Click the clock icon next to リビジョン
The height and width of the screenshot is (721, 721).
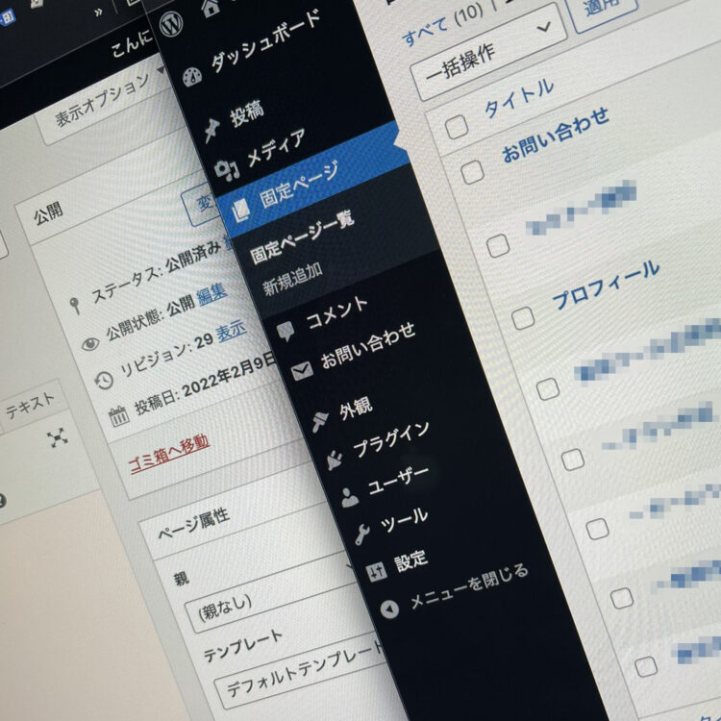coord(104,381)
